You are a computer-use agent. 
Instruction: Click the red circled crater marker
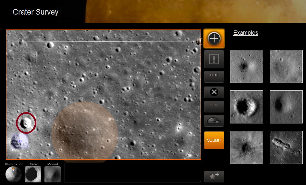click(26, 123)
